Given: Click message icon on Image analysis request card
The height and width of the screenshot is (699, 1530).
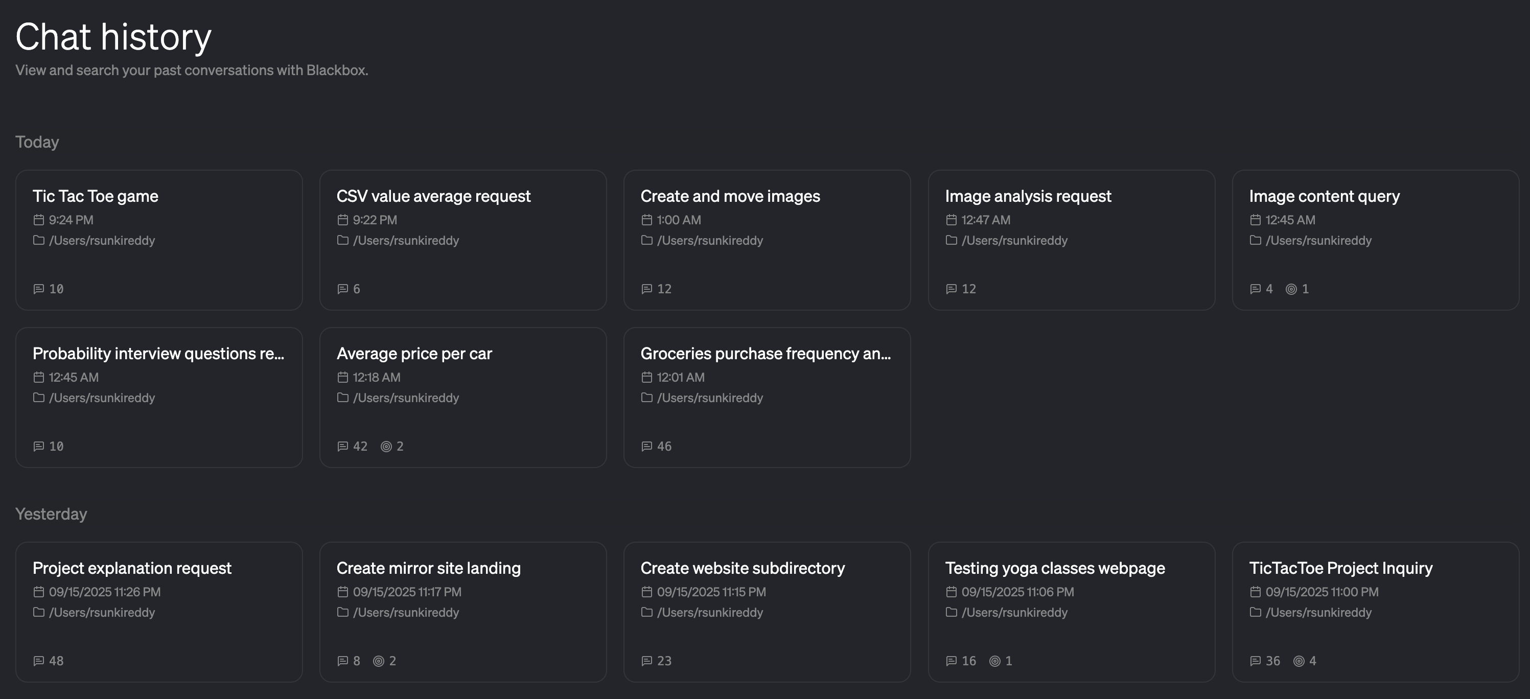Looking at the screenshot, I should 952,289.
